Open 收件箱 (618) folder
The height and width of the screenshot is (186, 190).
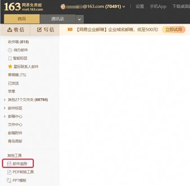point(18,42)
